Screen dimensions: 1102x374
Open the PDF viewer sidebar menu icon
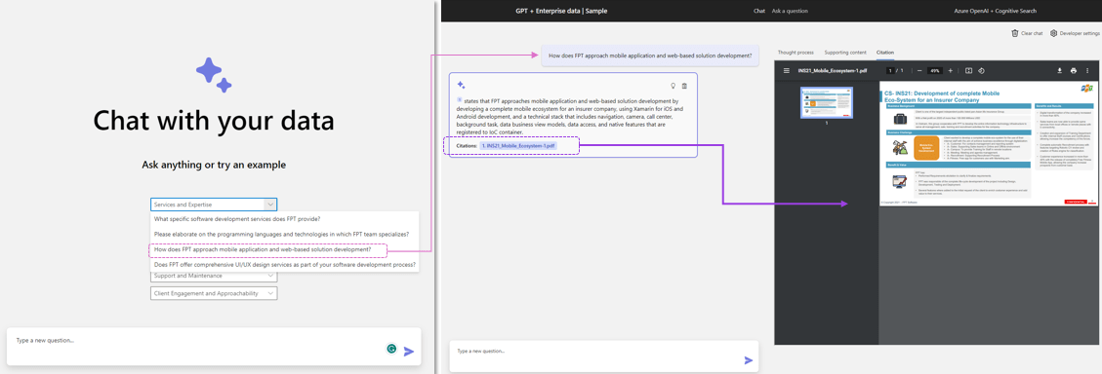click(787, 71)
